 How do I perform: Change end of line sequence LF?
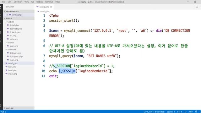pos(186,112)
